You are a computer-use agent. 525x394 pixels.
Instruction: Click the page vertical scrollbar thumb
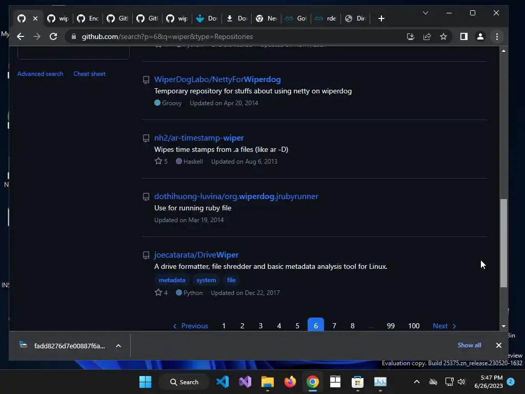[x=503, y=243]
